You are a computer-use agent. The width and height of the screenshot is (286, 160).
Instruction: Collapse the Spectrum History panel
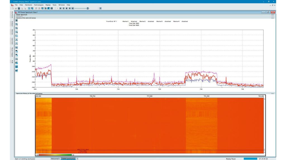(272, 94)
